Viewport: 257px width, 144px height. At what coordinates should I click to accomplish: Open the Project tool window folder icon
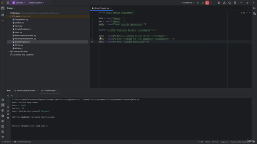(3, 8)
